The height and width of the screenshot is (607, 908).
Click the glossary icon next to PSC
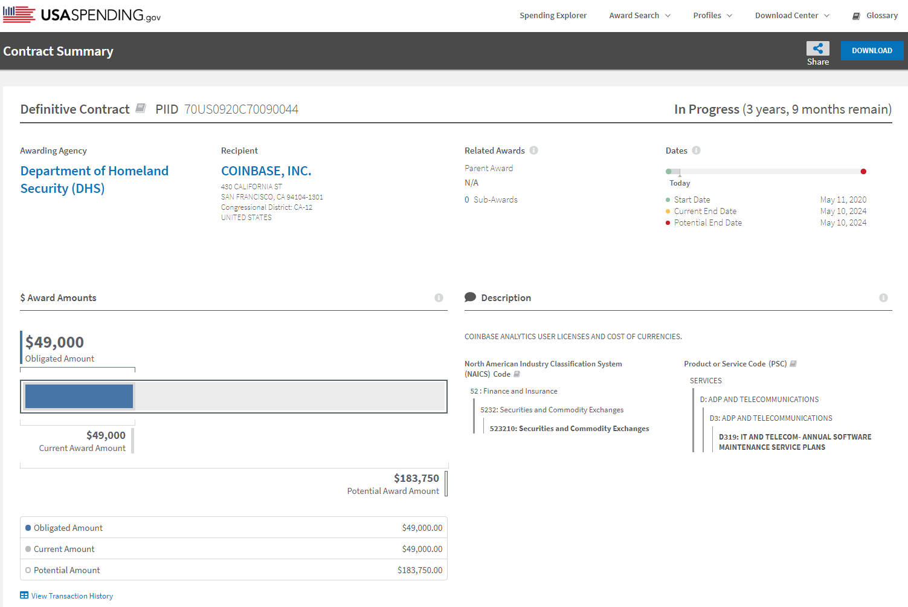tap(793, 364)
